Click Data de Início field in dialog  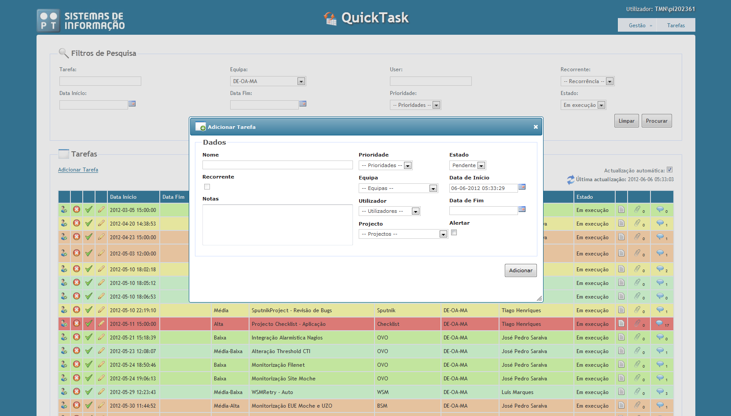click(x=483, y=188)
